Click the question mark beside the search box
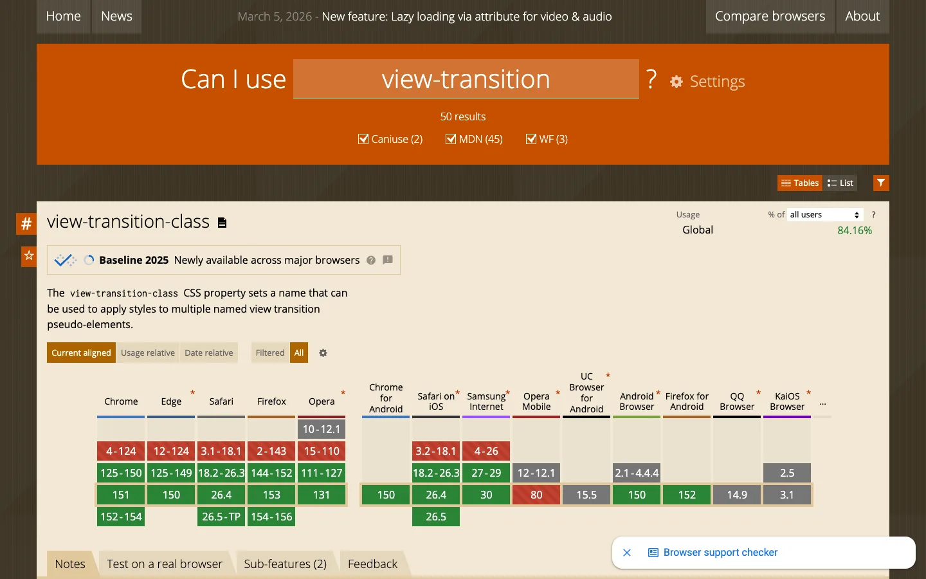 651,79
